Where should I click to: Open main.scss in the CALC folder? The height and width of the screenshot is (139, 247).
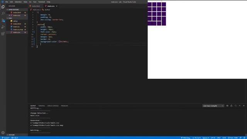click(x=17, y=32)
